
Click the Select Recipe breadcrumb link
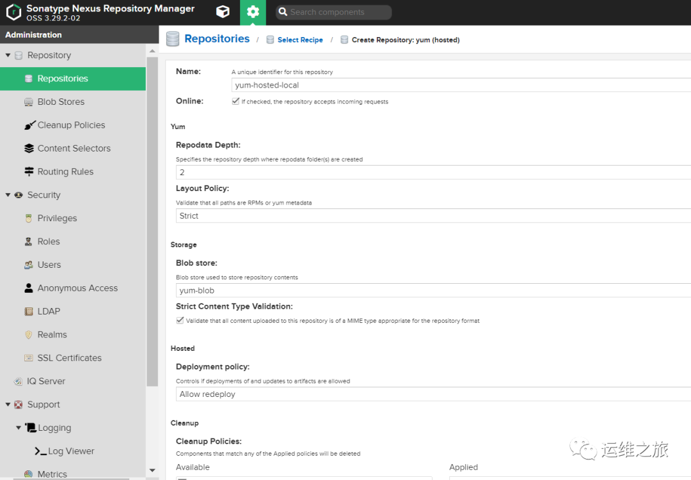(300, 40)
